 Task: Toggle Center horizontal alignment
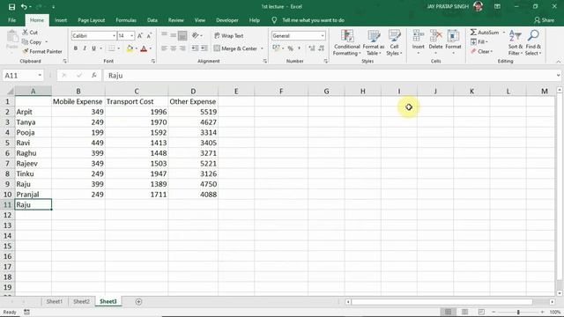tap(174, 48)
